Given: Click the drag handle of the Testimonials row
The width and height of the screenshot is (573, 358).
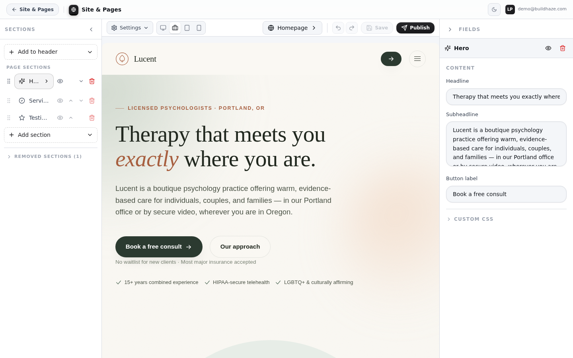Looking at the screenshot, I should point(9,118).
